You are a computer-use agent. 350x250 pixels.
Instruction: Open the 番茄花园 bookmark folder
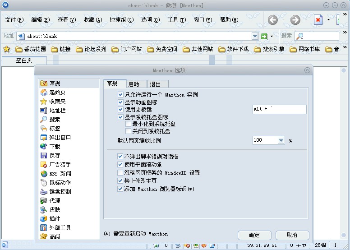[31, 49]
